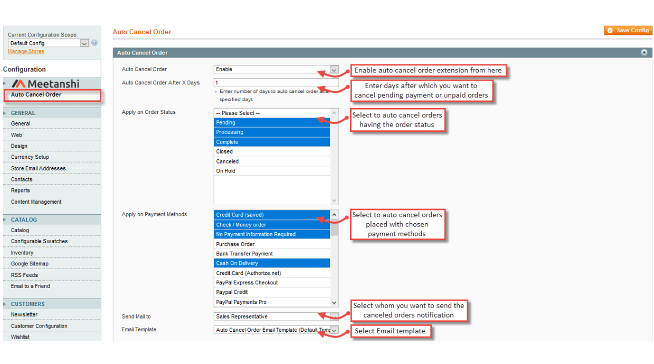Collapse the CUSTOMERS sidebar section
Screen dimensions: 654x364
[27, 304]
